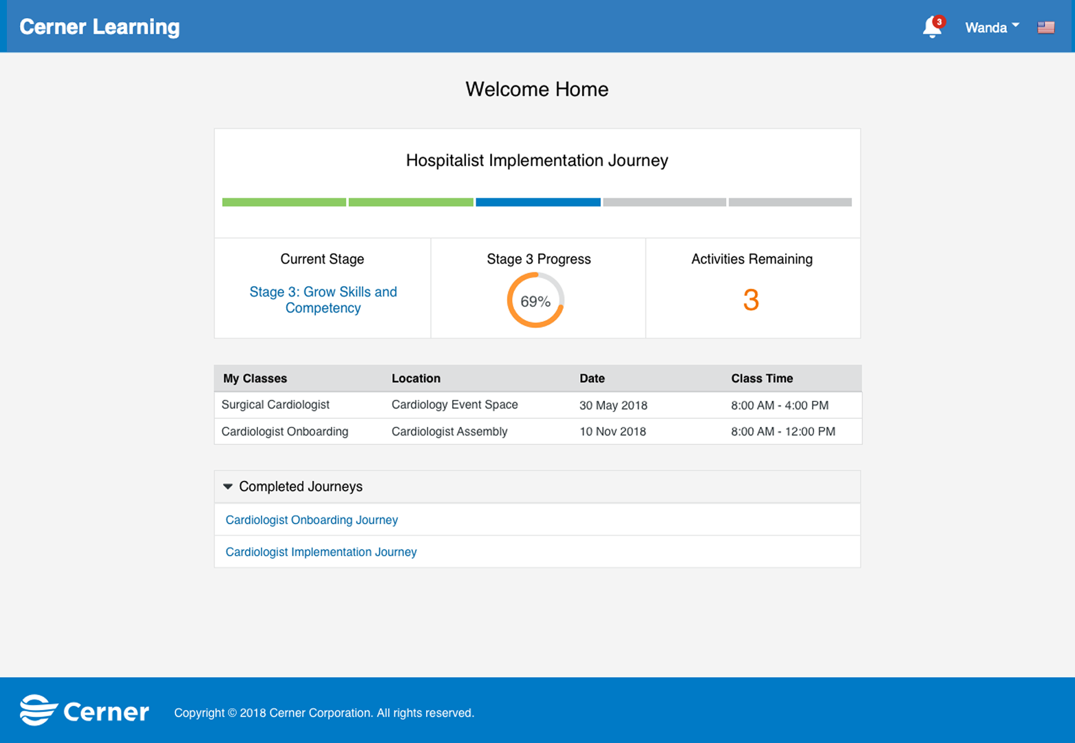Click the Cerner Learning header title

pyautogui.click(x=100, y=27)
